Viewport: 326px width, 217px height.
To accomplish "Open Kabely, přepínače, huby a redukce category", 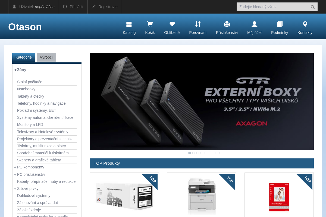I will click(46, 181).
